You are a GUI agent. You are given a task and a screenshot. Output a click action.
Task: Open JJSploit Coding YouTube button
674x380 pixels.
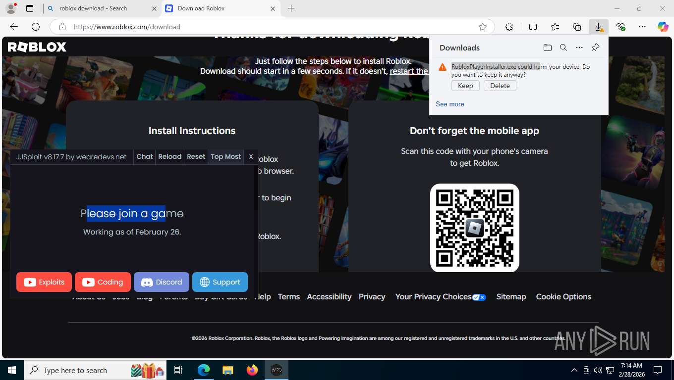coord(103,282)
